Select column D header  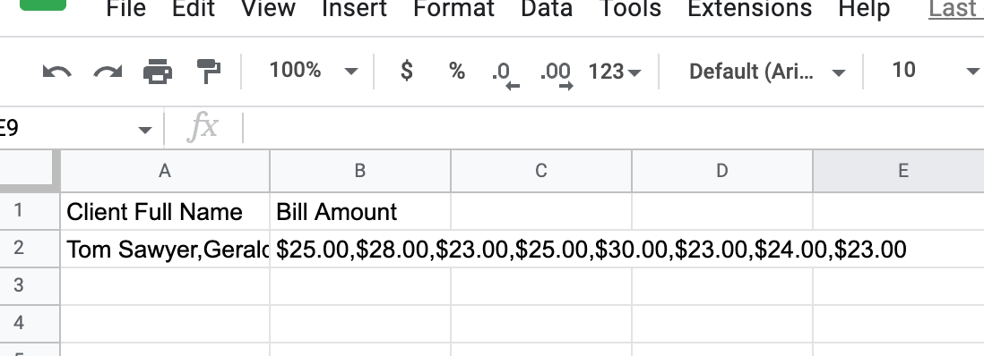click(x=722, y=171)
